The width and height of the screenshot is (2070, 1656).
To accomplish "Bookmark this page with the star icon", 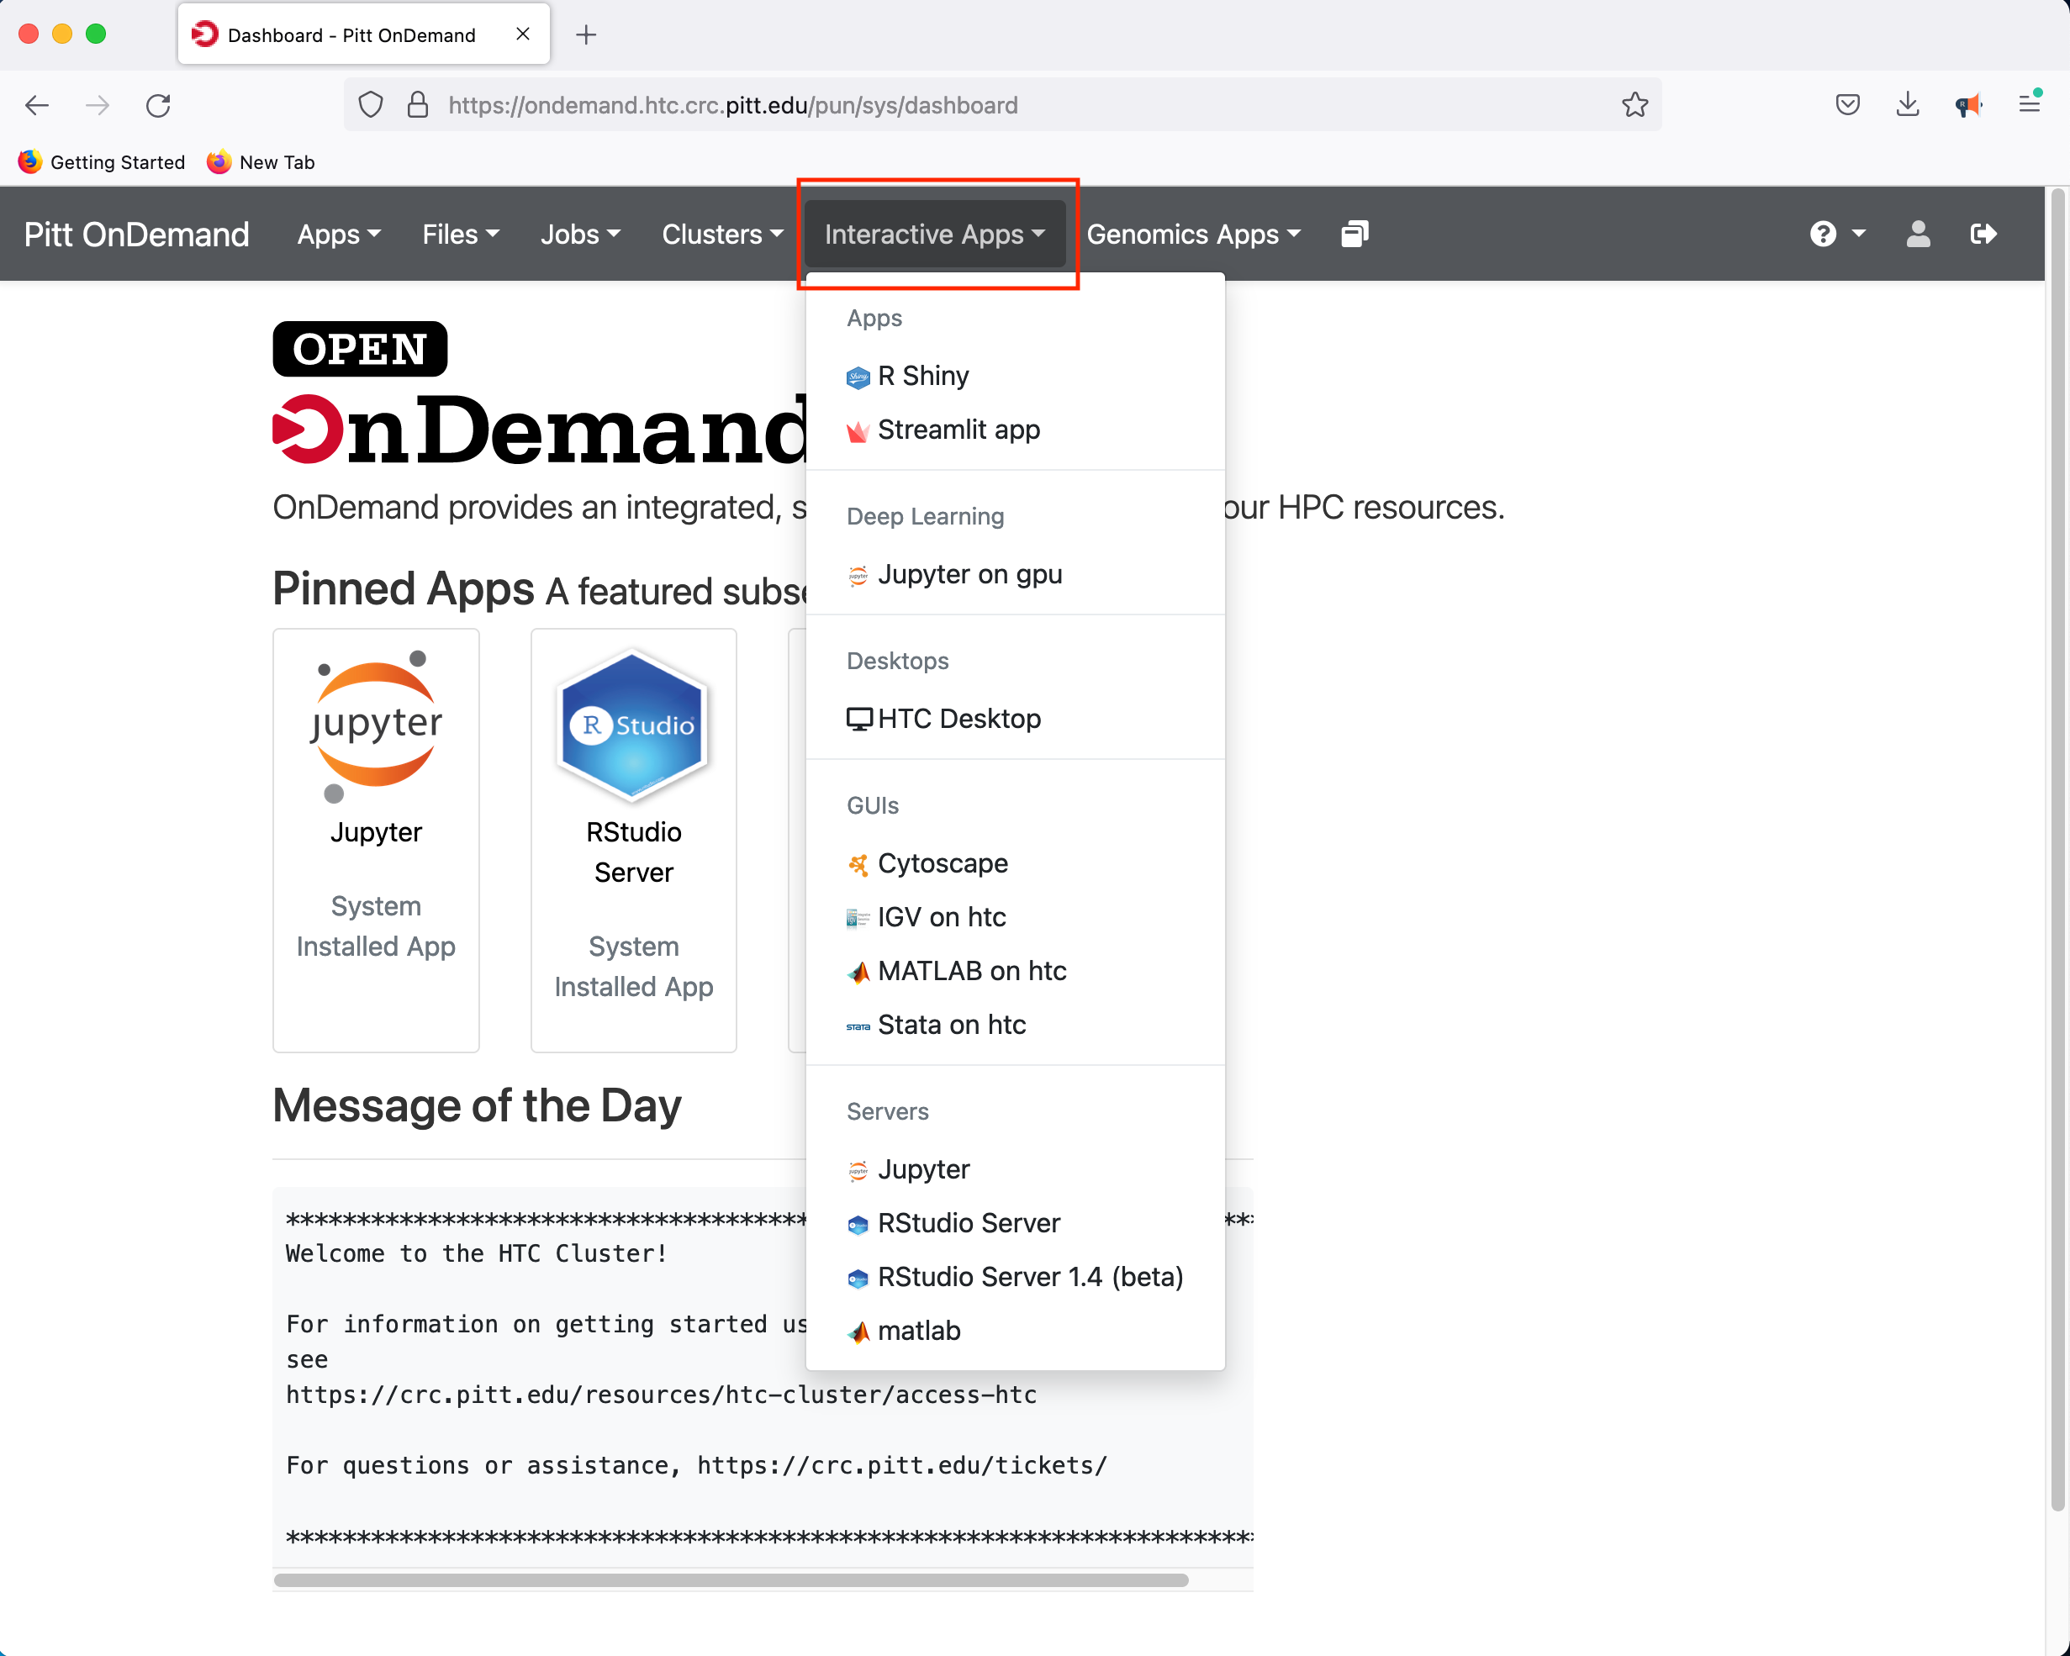I will 1634,104.
